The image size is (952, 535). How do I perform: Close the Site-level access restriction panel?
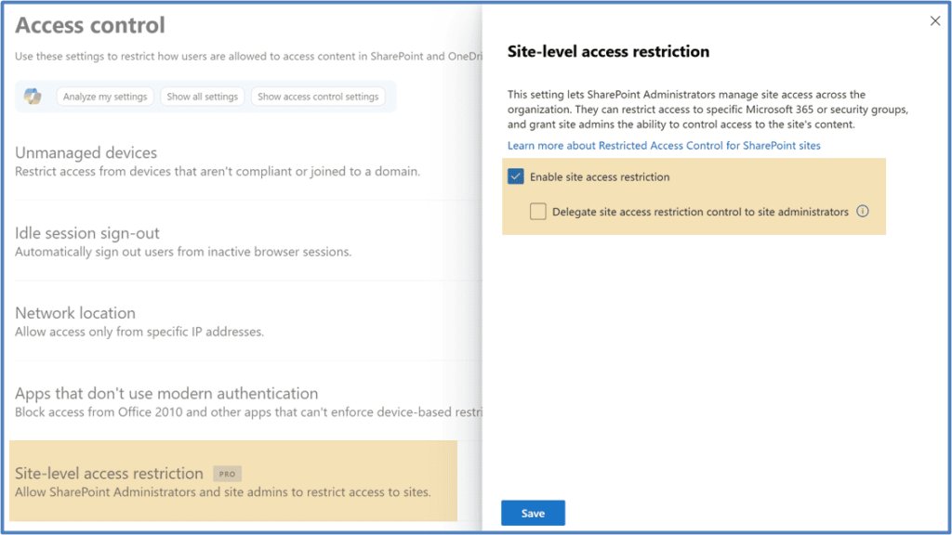point(935,21)
